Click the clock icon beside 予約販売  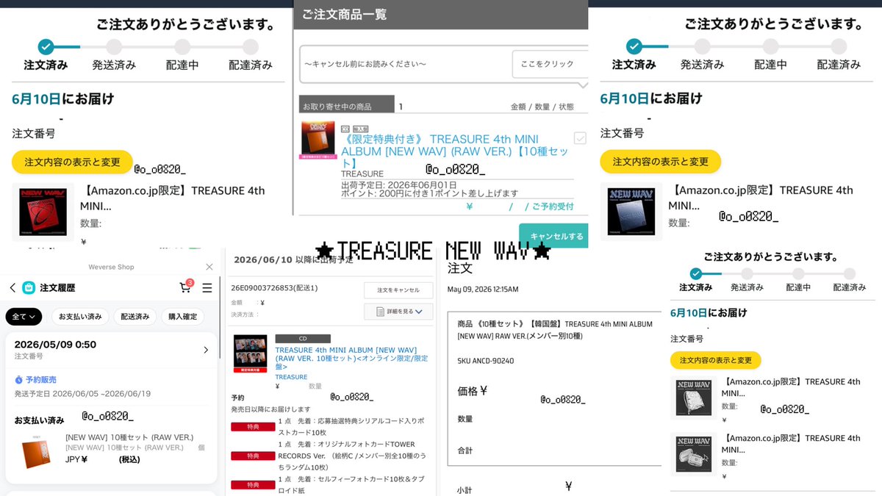[x=19, y=380]
